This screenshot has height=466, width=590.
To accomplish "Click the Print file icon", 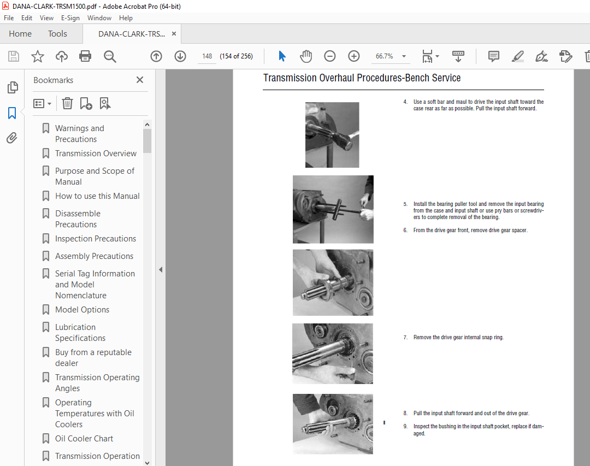I will (x=85, y=56).
